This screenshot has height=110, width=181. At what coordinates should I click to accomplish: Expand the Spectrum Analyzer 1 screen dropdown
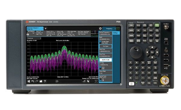tap(35, 29)
